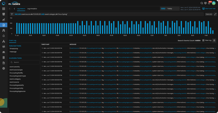Click the Available Fields search box

pos(24,62)
